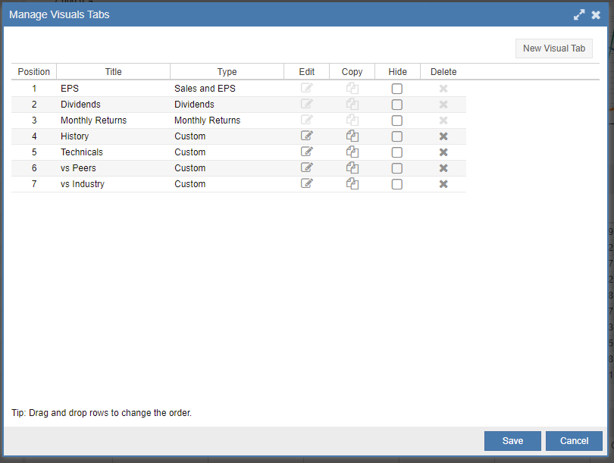Edit the vs Peers visual tab
This screenshot has width=614, height=463.
[306, 167]
